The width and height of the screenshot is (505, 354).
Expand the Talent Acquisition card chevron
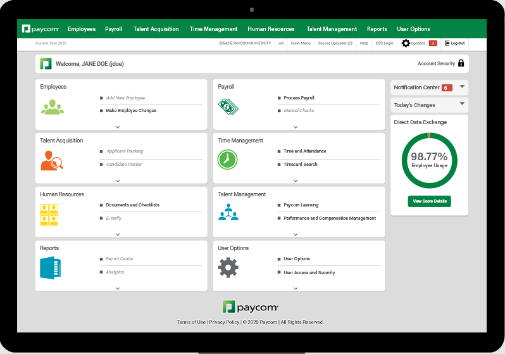click(x=118, y=181)
